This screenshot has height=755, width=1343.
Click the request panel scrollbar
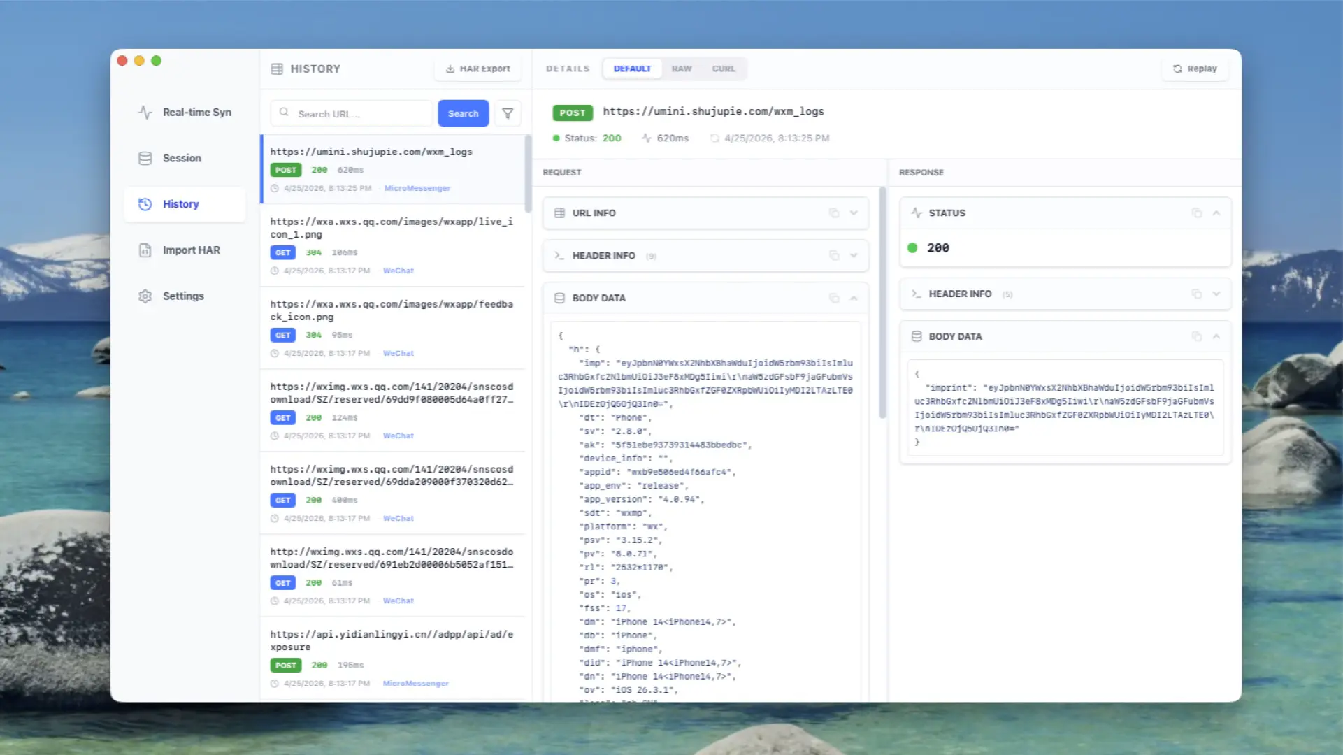pos(882,302)
